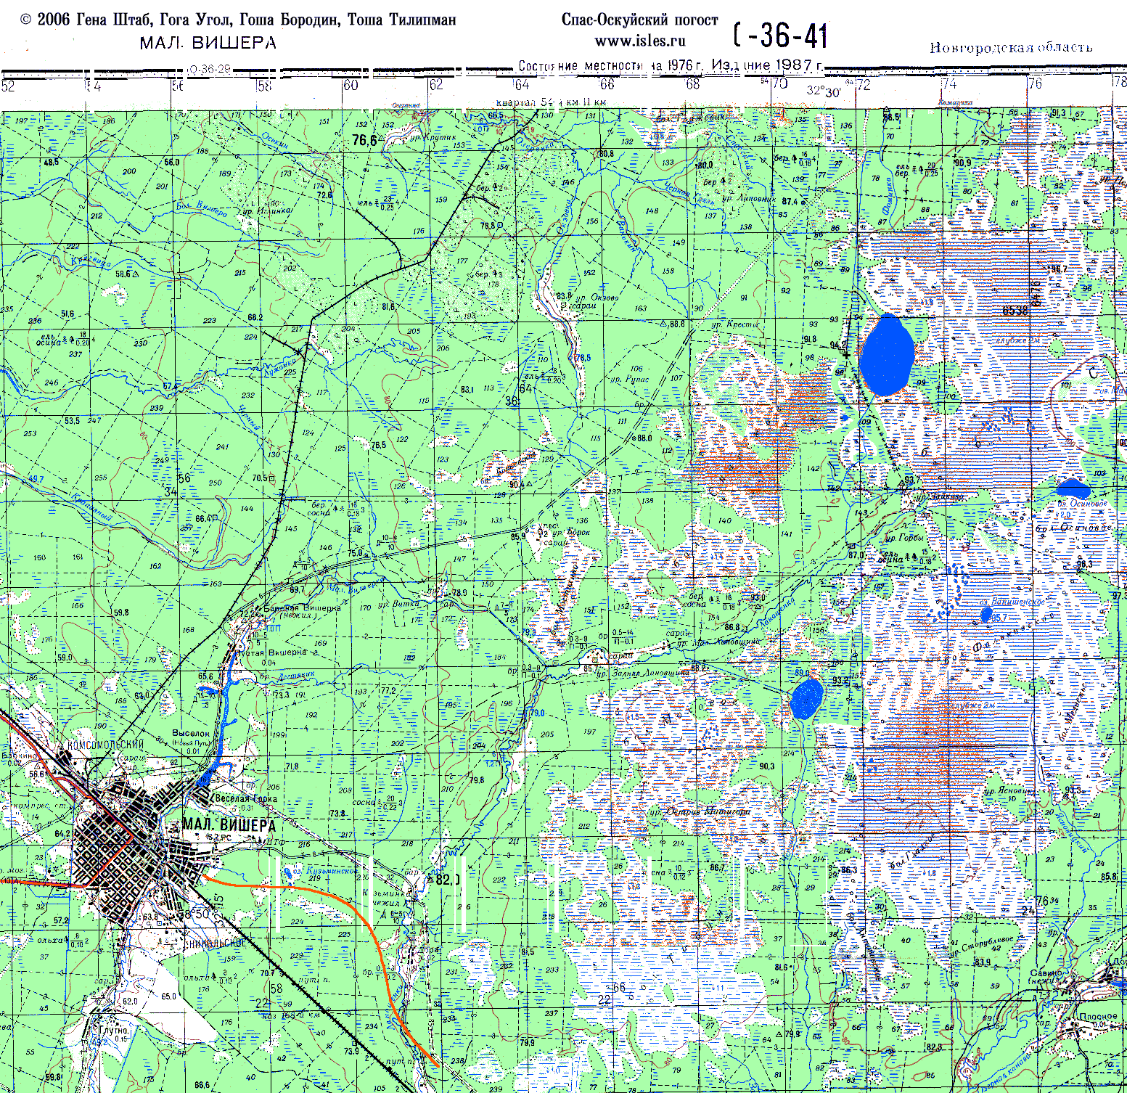Screen dimensions: 1127x1093
Task: Select the 'Барская Вишерка' village label
Action: click(301, 608)
